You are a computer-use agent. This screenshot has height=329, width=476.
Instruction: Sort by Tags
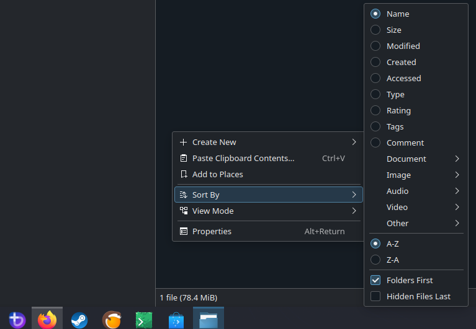[x=416, y=126]
